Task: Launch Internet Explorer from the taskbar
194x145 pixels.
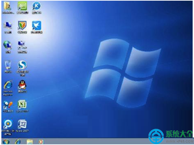Action: [x=18, y=142]
